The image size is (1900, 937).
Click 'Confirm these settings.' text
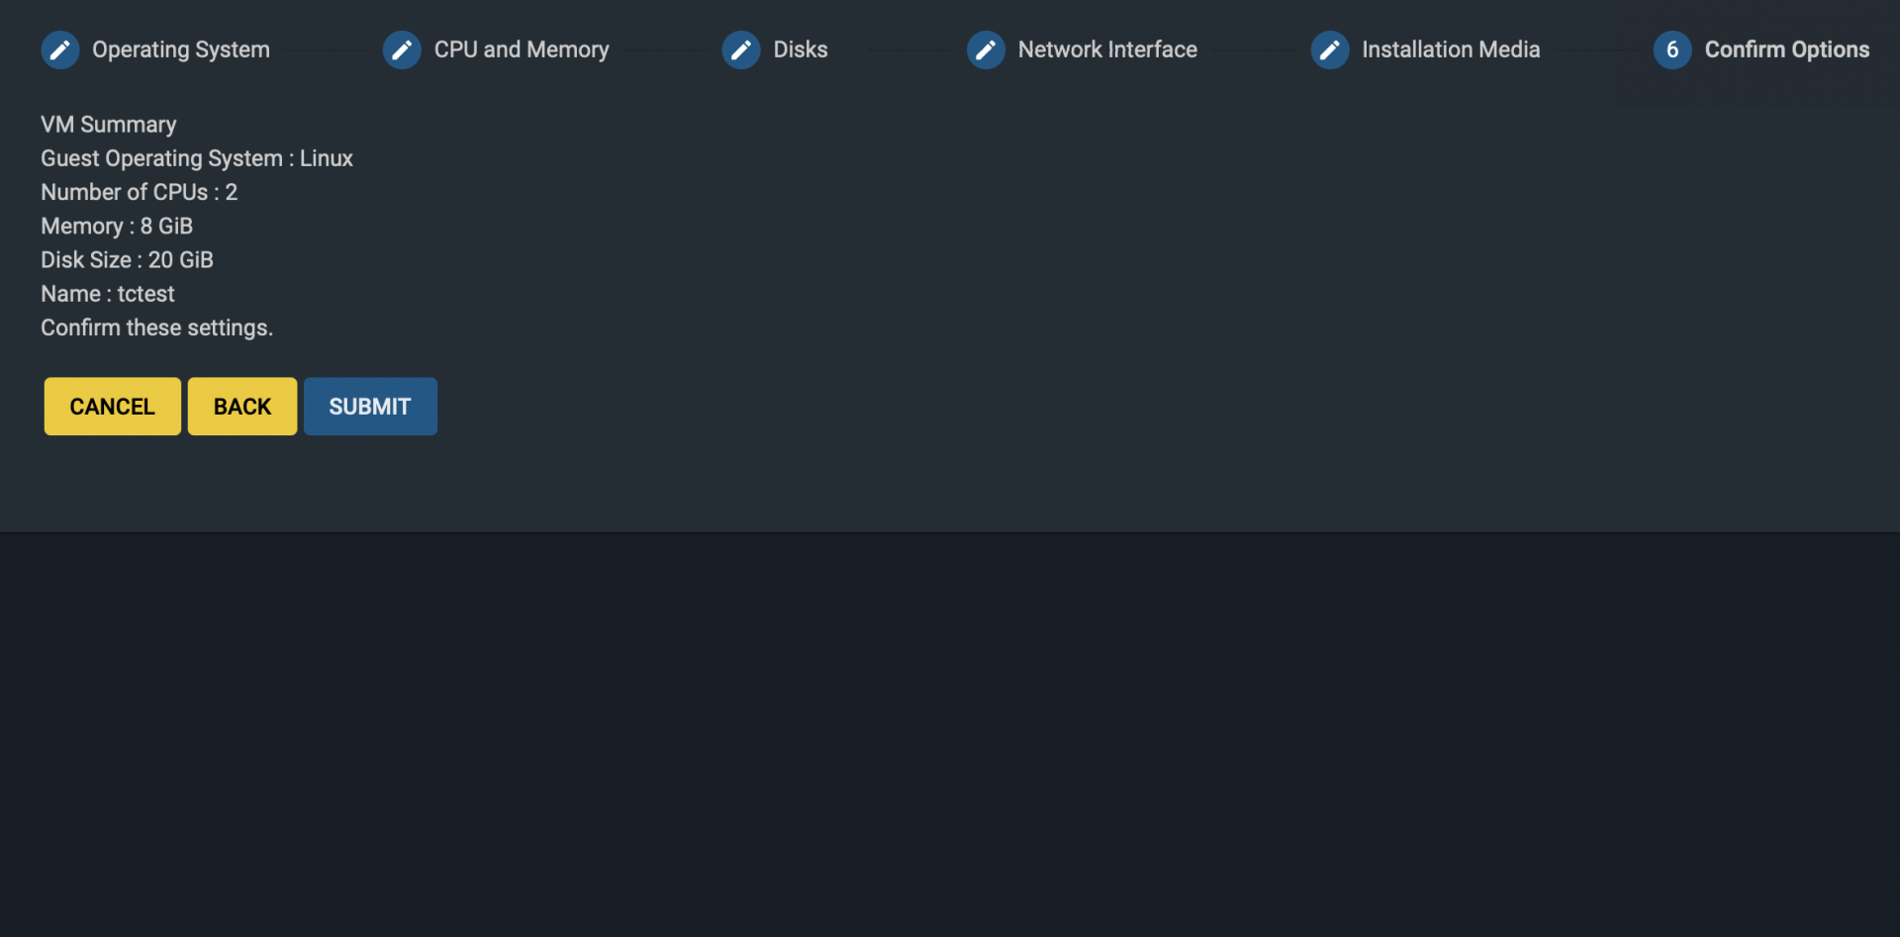click(156, 328)
